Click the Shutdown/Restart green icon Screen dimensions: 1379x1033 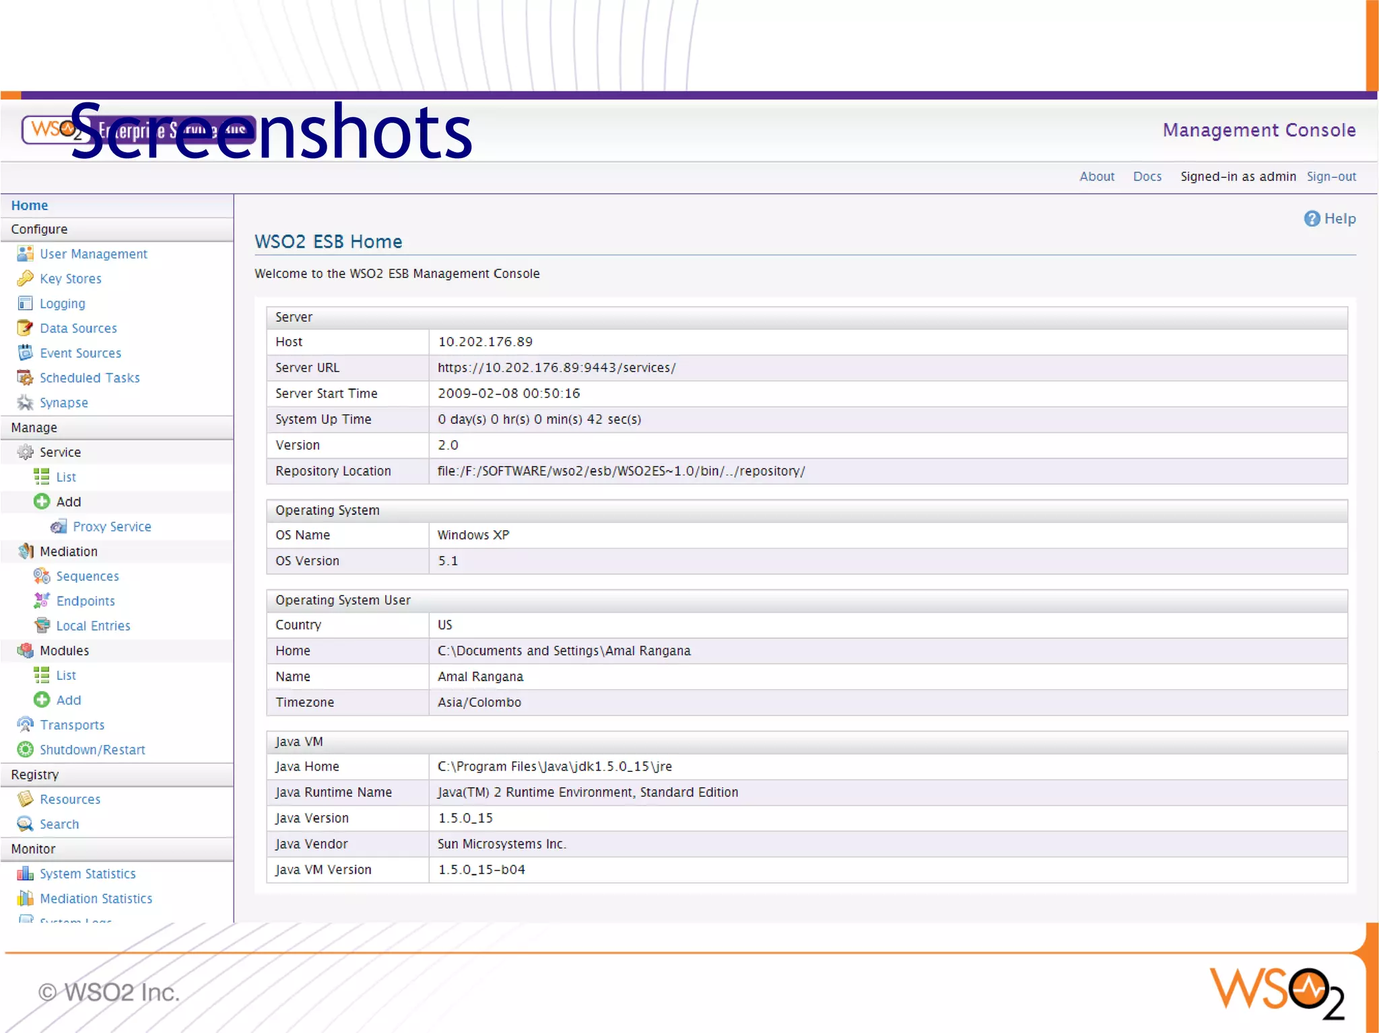coord(25,750)
